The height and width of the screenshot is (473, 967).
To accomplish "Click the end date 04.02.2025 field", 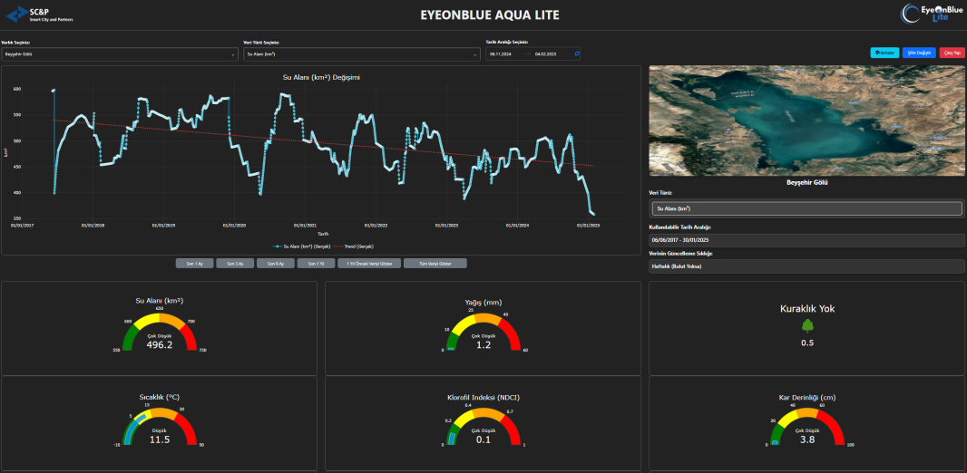I will point(546,54).
